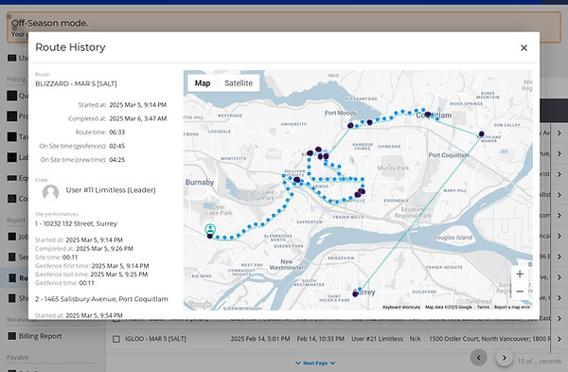The height and width of the screenshot is (372, 568).
Task: Click Report a map error link
Action: coord(512,308)
